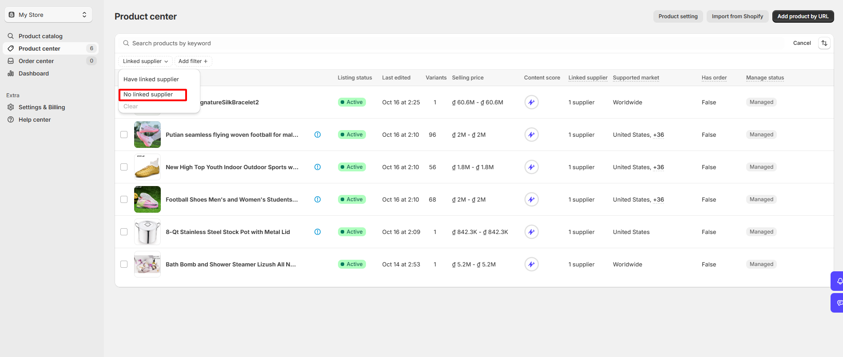843x357 pixels.
Task: Open thumbnail of gold high top sports shoe
Action: pos(147,167)
